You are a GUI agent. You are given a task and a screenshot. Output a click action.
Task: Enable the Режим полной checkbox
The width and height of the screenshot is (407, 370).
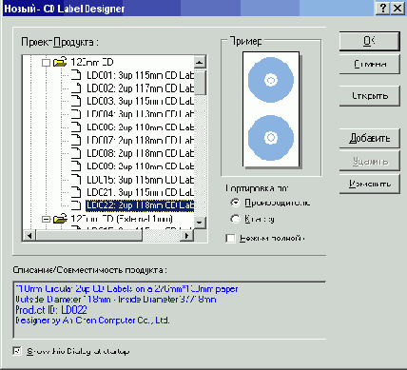[x=230, y=238]
